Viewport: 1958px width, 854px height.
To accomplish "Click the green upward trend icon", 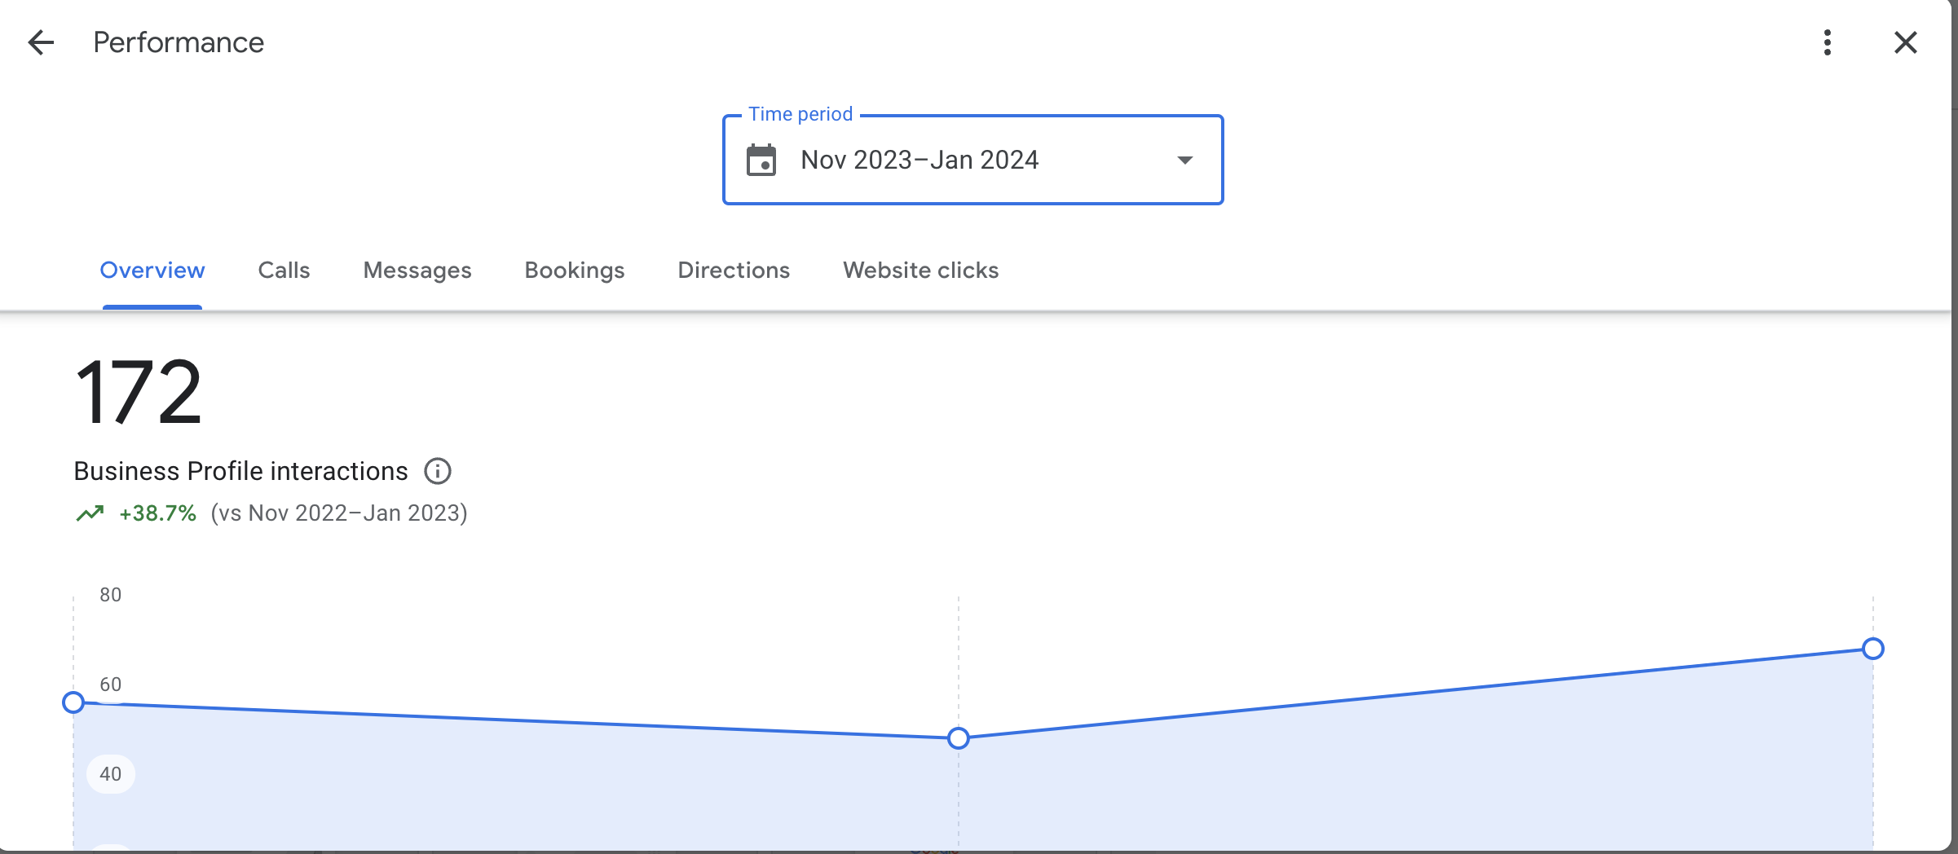I will 90,513.
